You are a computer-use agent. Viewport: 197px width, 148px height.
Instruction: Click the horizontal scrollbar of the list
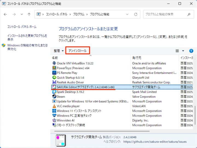102,131
